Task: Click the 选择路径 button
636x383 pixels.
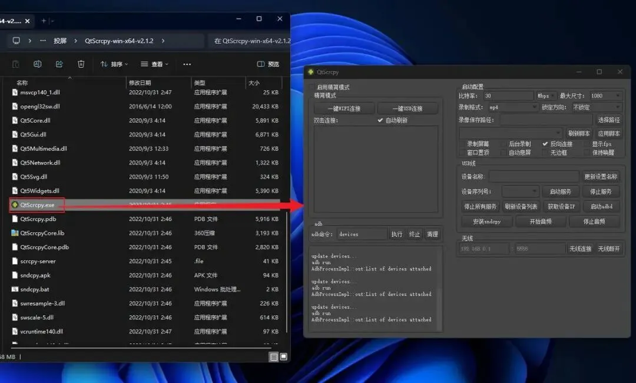Action: tap(609, 120)
